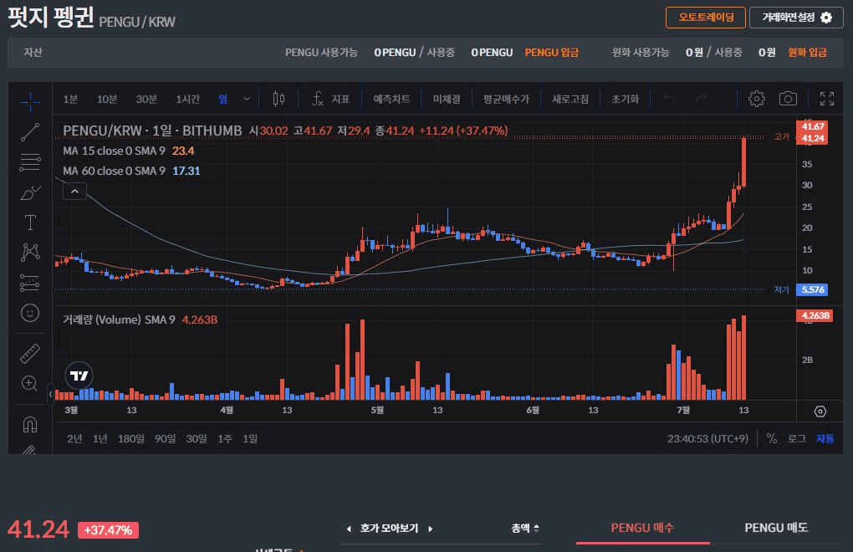Collapse the left drawing toolbar
This screenshot has width=853, height=552.
(x=50, y=394)
